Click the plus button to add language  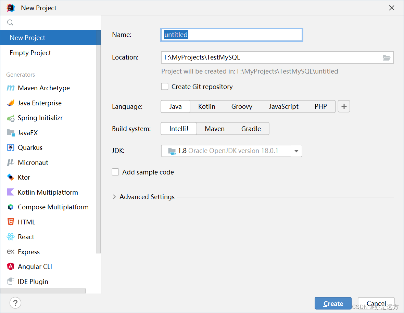pyautogui.click(x=344, y=106)
